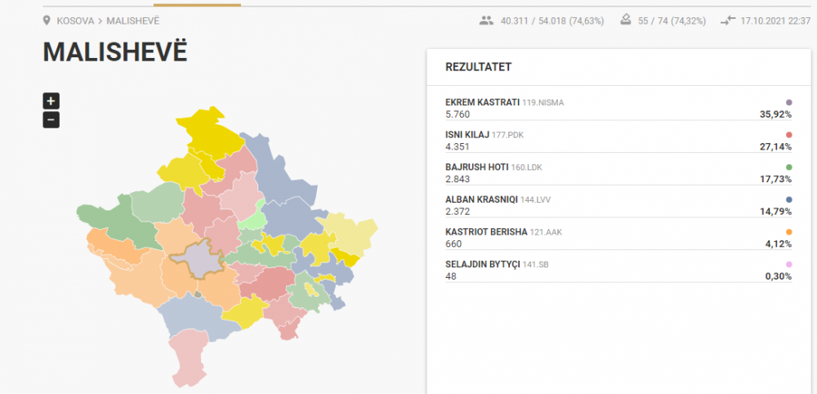Click the location pin icon near KOSOVA
Viewport: 817px width, 394px height.
click(47, 21)
